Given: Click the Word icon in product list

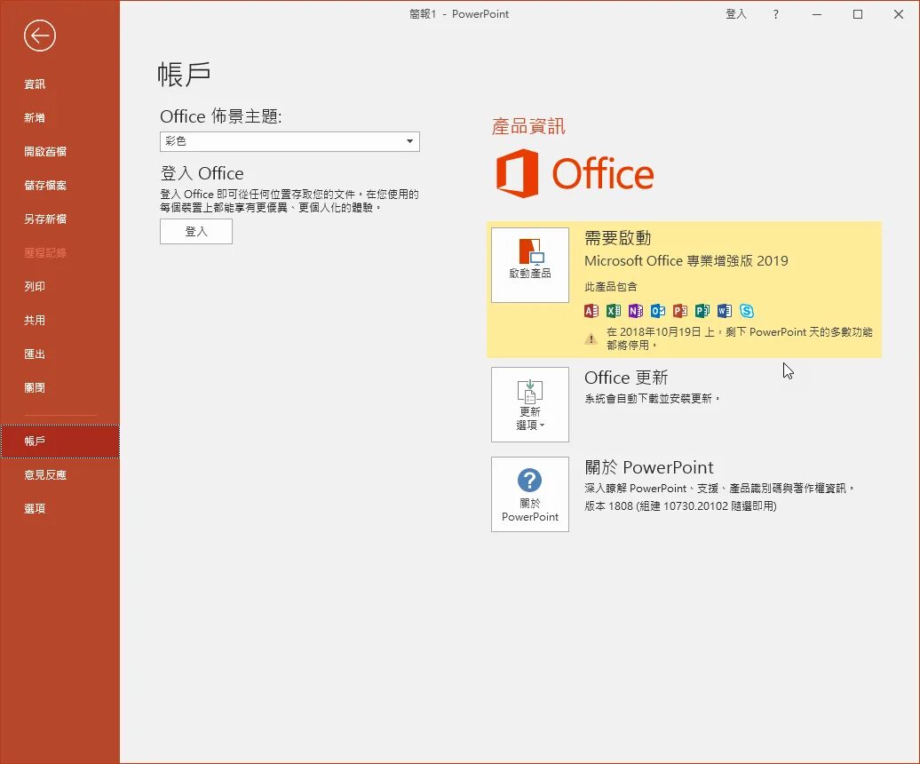Looking at the screenshot, I should 725,311.
